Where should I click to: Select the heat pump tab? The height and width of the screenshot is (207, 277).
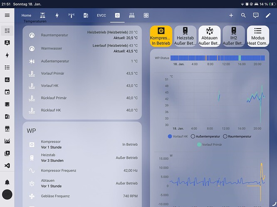[x=117, y=15]
